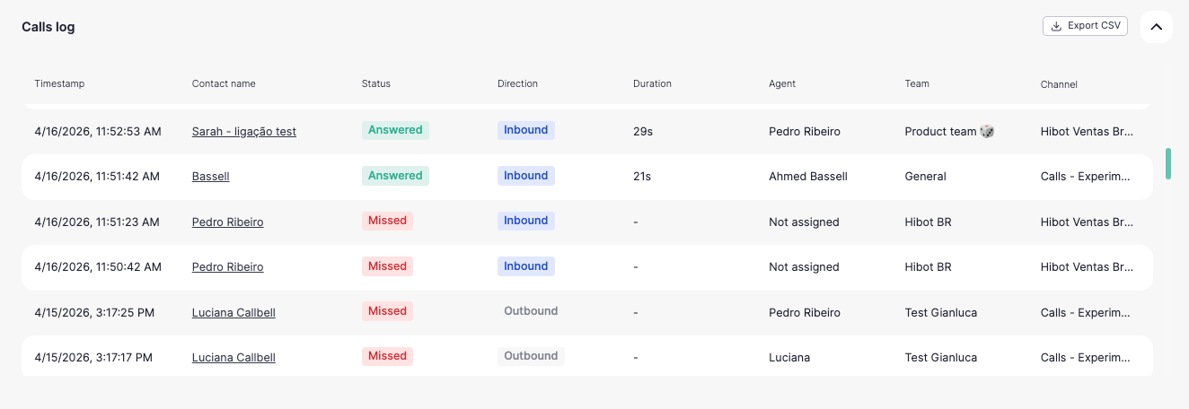The height and width of the screenshot is (409, 1189).
Task: Click the Inbound badge in Sarah's row
Action: pos(526,130)
